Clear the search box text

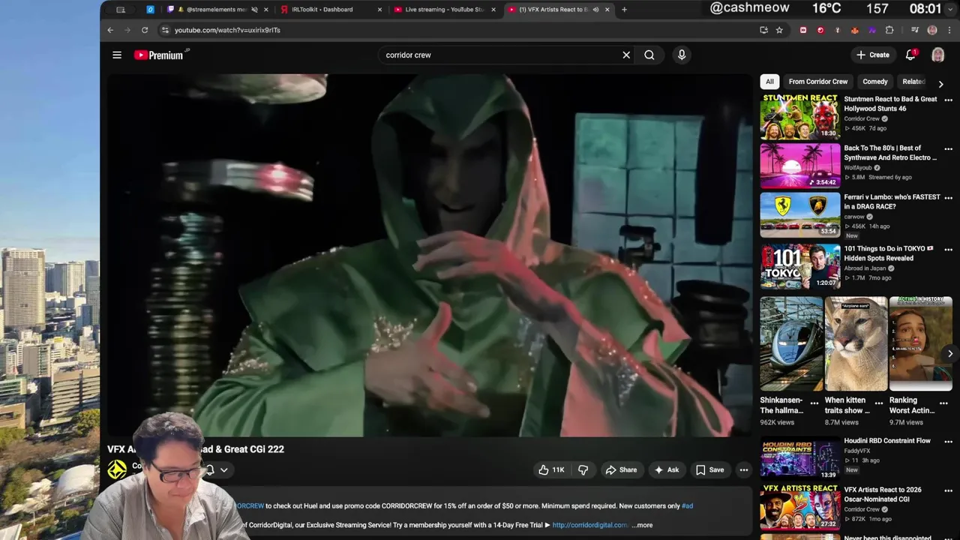click(x=626, y=55)
